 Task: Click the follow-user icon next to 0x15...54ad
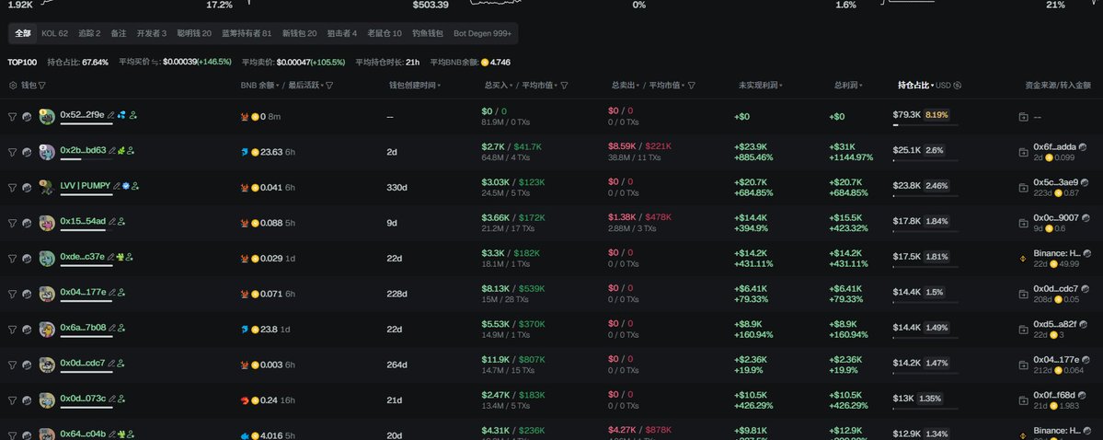pyautogui.click(x=121, y=221)
